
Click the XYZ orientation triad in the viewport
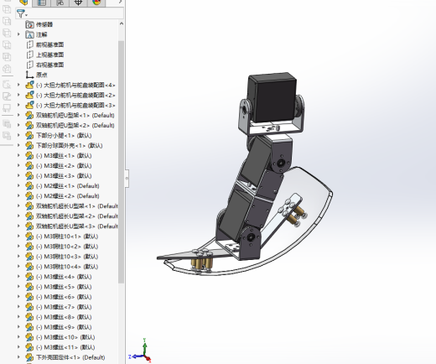coord(141,351)
